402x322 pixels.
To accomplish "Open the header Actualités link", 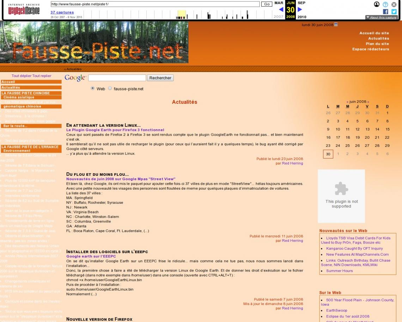I will coord(379,38).
